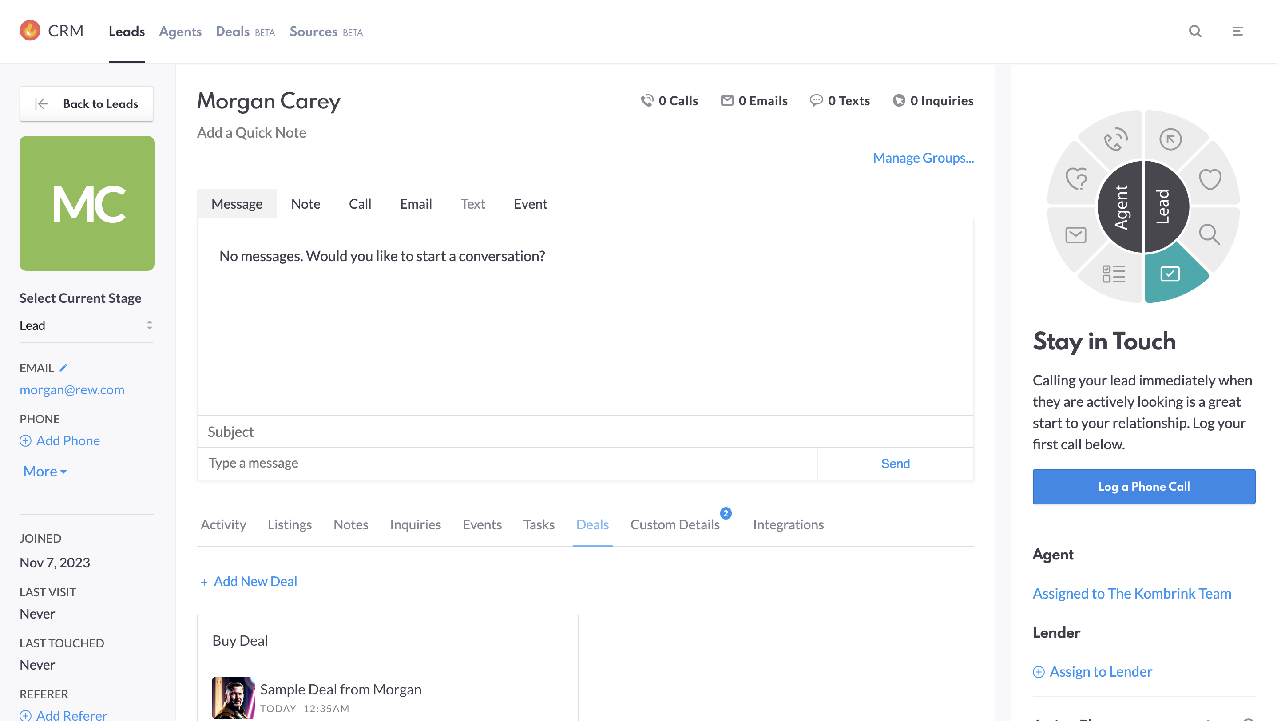1277x722 pixels.
Task: Open the hamburger menu icon
Action: 1237,31
